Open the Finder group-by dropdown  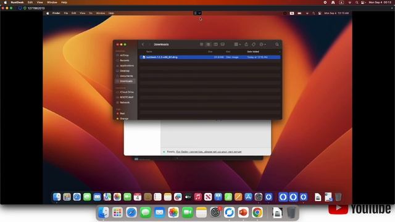point(237,44)
